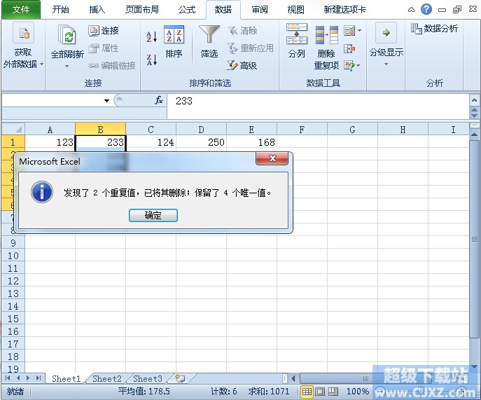Image resolution: width=481 pixels, height=400 pixels.
Task: Switch to the 开始 ribbon tab
Action: pyautogui.click(x=61, y=10)
